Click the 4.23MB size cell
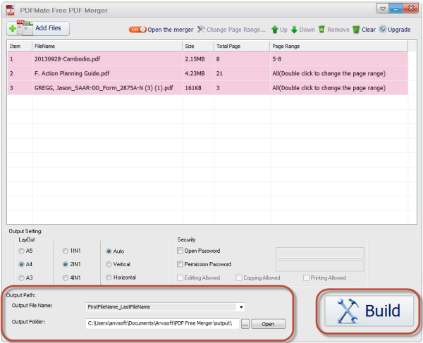 198,73
